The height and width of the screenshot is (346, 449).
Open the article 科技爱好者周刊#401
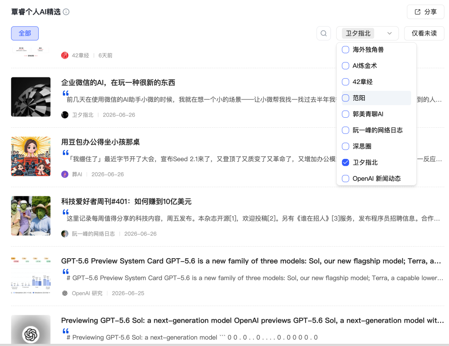tap(126, 202)
